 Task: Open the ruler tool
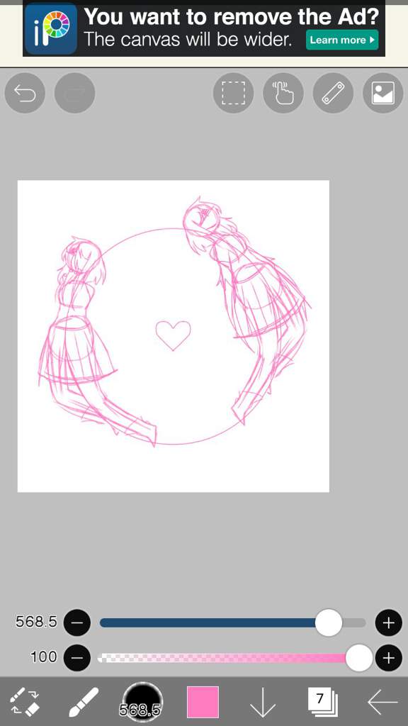333,93
